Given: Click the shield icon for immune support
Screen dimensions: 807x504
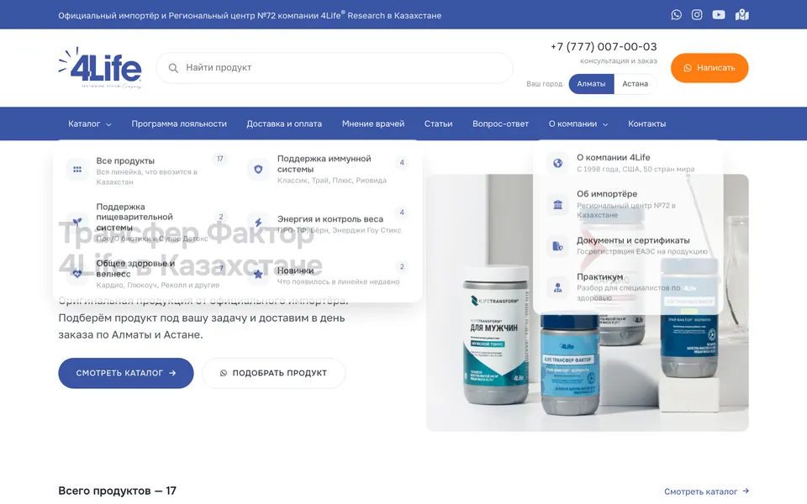Looking at the screenshot, I should coord(258,169).
